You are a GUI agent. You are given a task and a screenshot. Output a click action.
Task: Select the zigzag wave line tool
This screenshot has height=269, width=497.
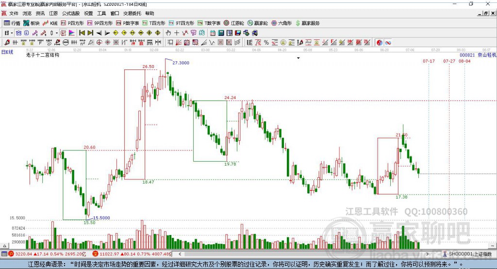click(212, 43)
